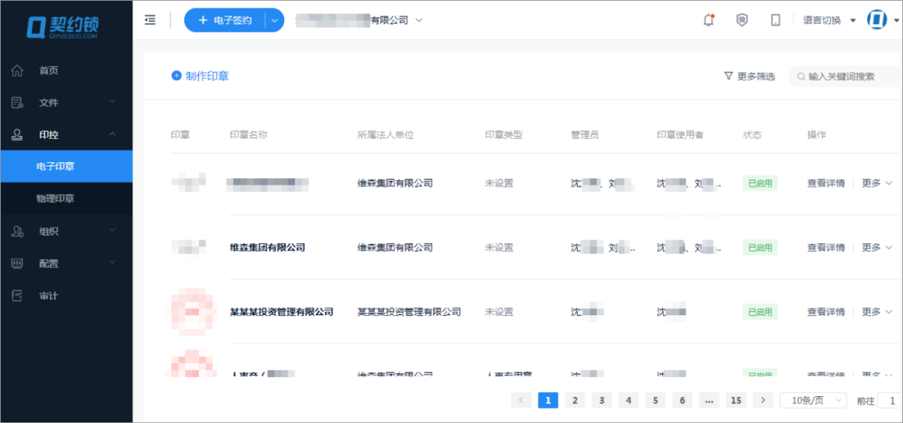Click the 状态 column header
This screenshot has width=903, height=423.
pos(752,135)
